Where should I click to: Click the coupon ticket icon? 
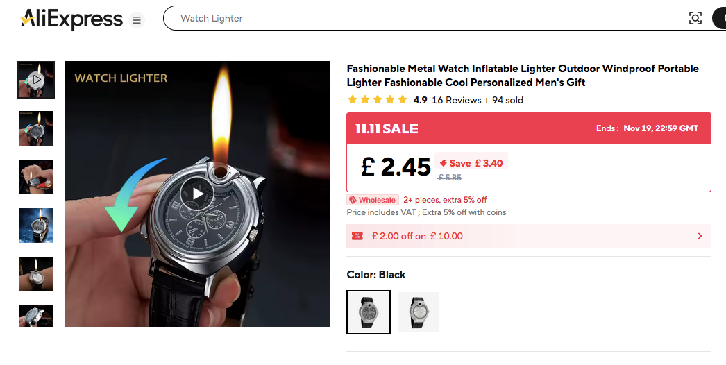(357, 236)
